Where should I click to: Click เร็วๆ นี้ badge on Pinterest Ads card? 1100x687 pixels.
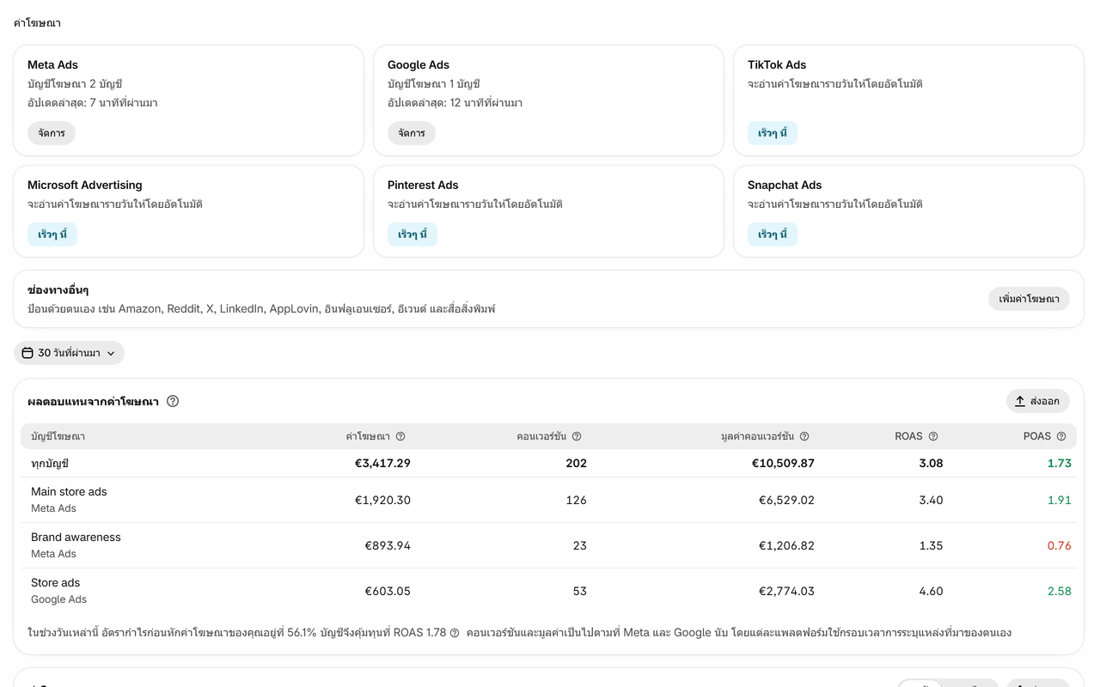click(412, 234)
